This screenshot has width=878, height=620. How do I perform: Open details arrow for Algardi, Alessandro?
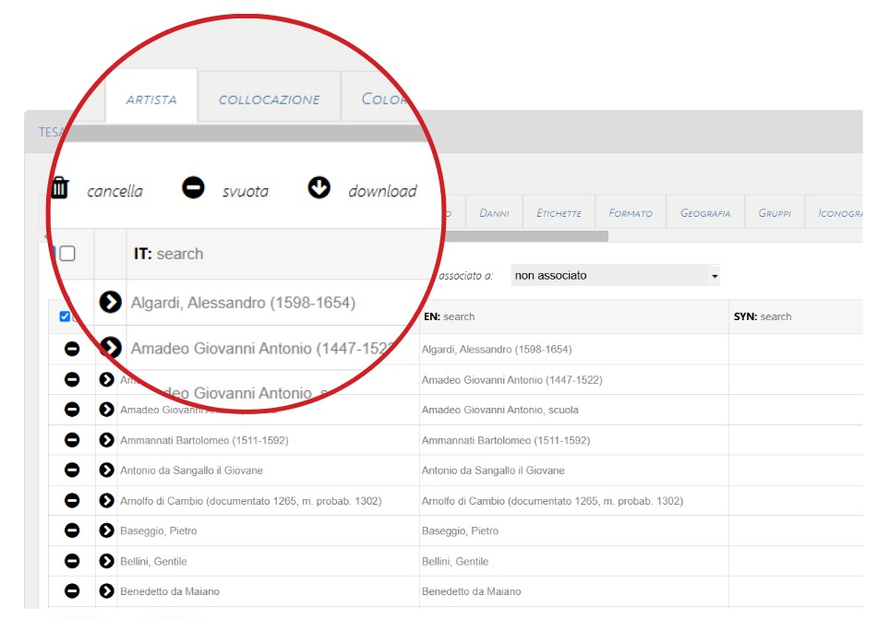click(x=110, y=302)
